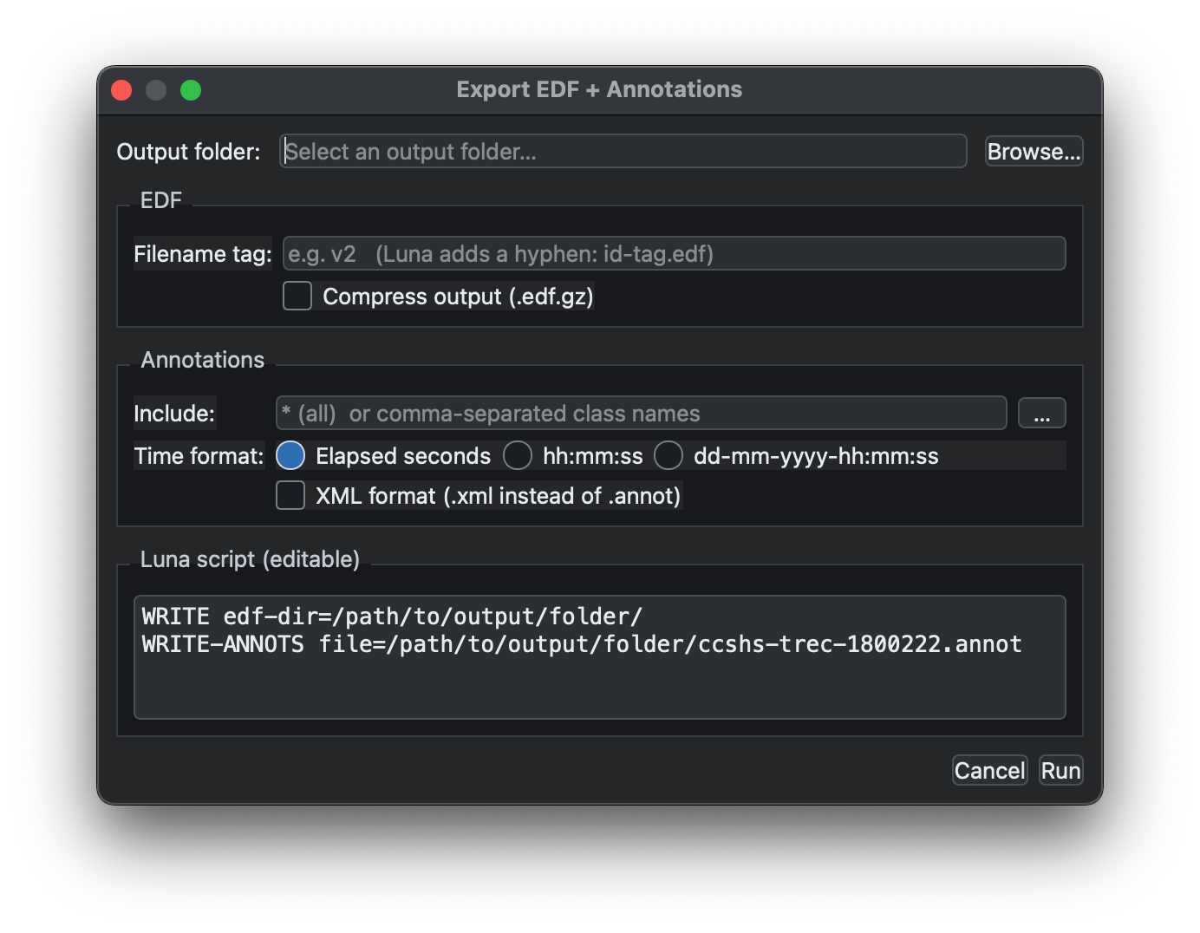1200x933 pixels.
Task: Select dd-mm-yyyy-hh:mm:ss time format
Action: pyautogui.click(x=668, y=456)
